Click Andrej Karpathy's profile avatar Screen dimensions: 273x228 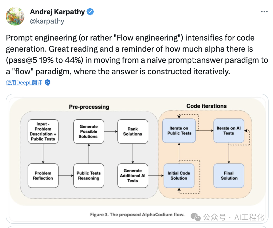coord(15,16)
